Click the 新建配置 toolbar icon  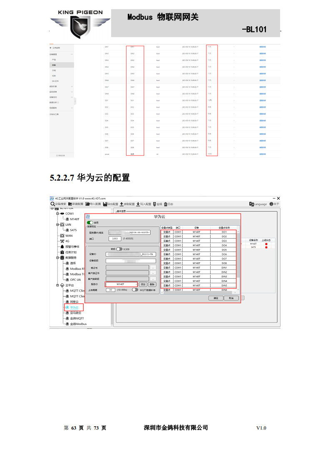tap(70, 204)
